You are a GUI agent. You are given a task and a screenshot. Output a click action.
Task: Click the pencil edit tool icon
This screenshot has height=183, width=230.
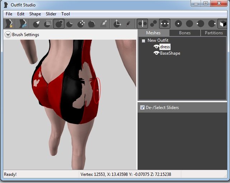click(128, 24)
